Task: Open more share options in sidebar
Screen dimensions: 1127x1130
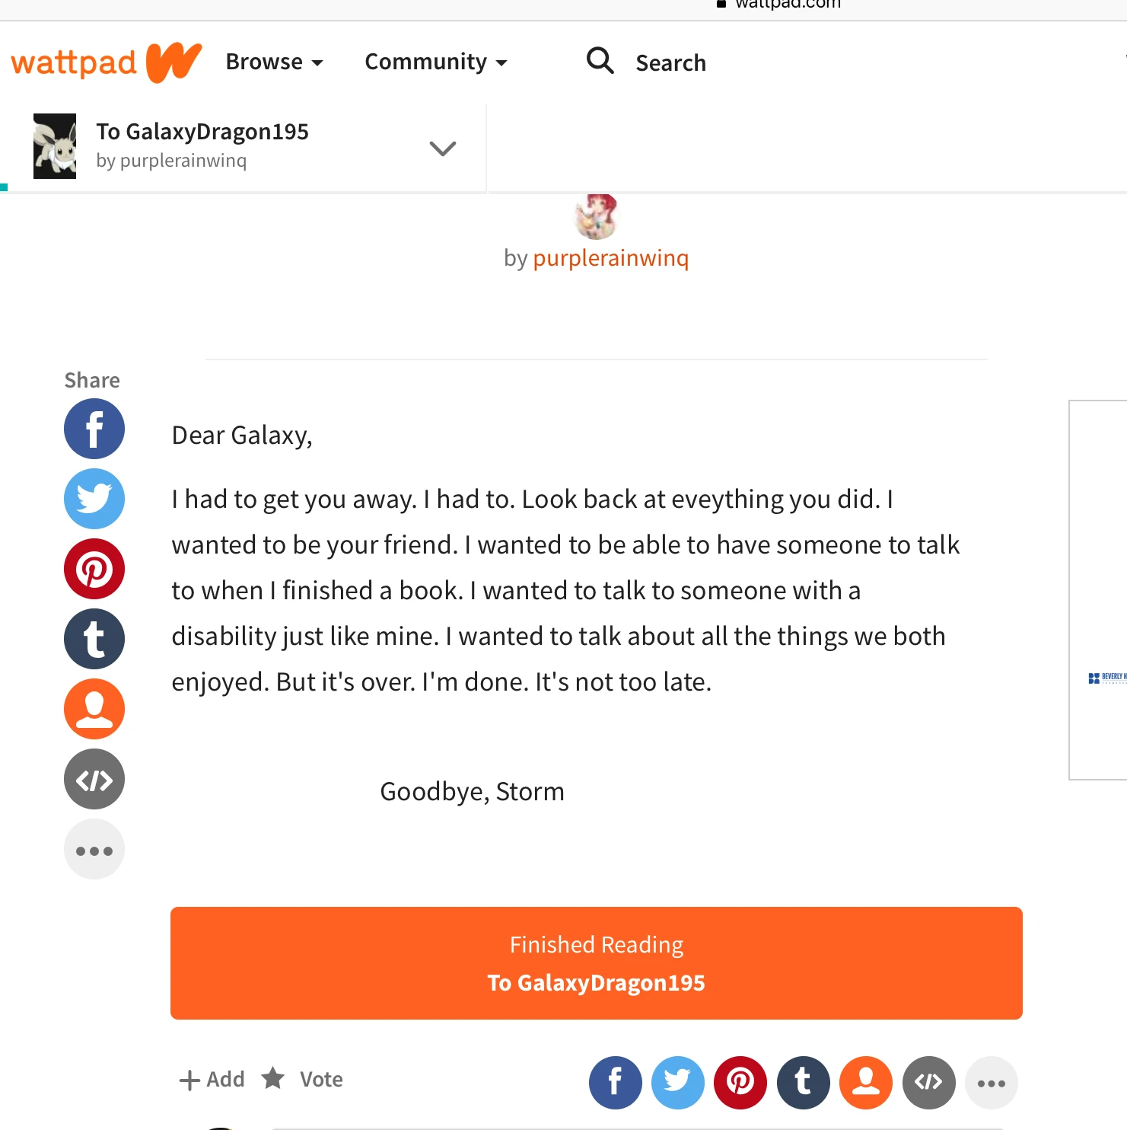Action: [x=94, y=849]
